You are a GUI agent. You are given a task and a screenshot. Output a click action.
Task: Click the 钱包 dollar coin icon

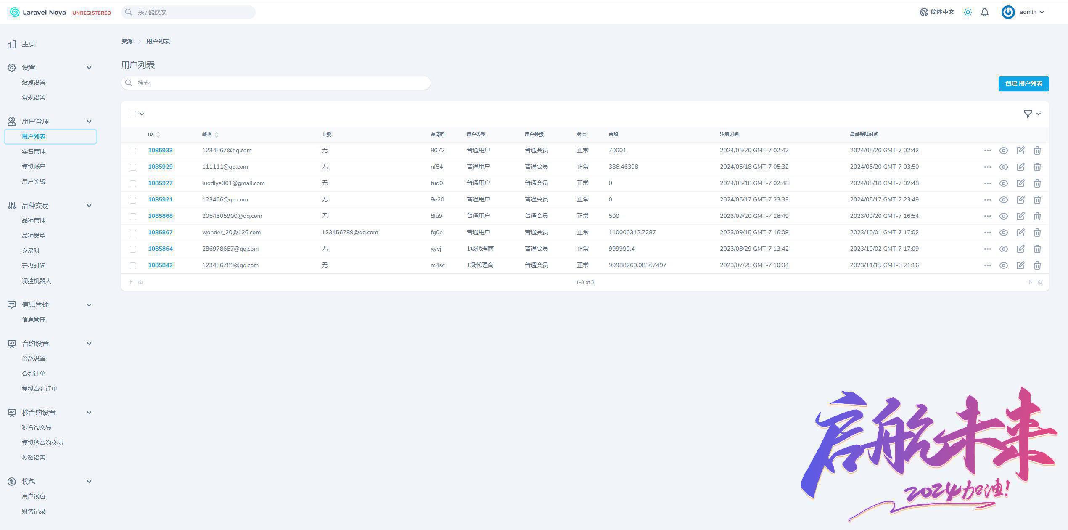[x=12, y=482]
